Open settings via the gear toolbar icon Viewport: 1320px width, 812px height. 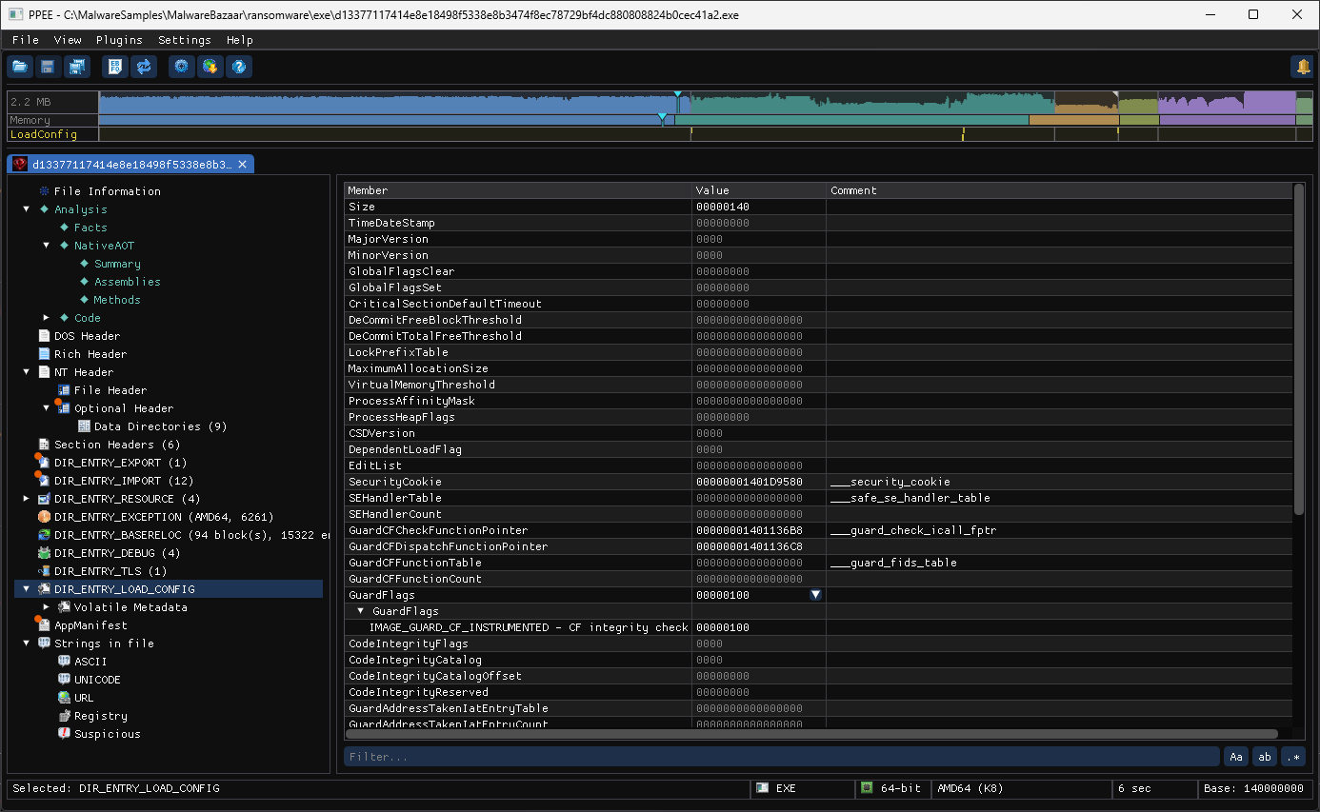[x=182, y=67]
